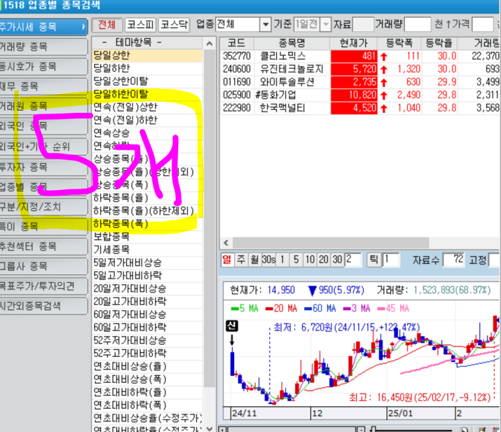This screenshot has width=501, height=432.
Task: Switch chart to 30s interval
Action: (268, 259)
